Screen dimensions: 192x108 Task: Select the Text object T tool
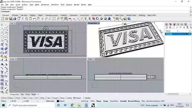(2, 72)
